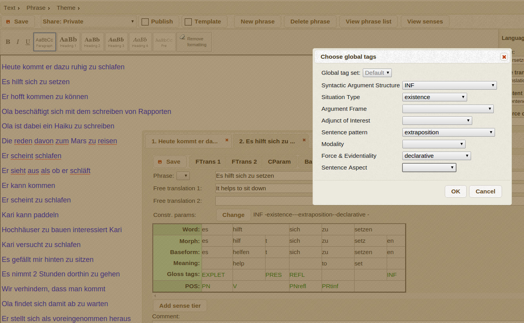Open the Syntactic Argument Structure dropdown
This screenshot has height=323, width=524.
[449, 85]
